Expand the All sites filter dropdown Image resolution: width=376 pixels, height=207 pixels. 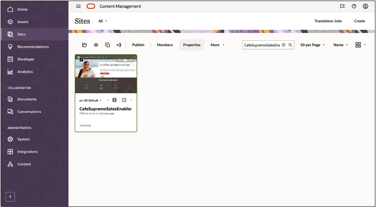tap(103, 21)
